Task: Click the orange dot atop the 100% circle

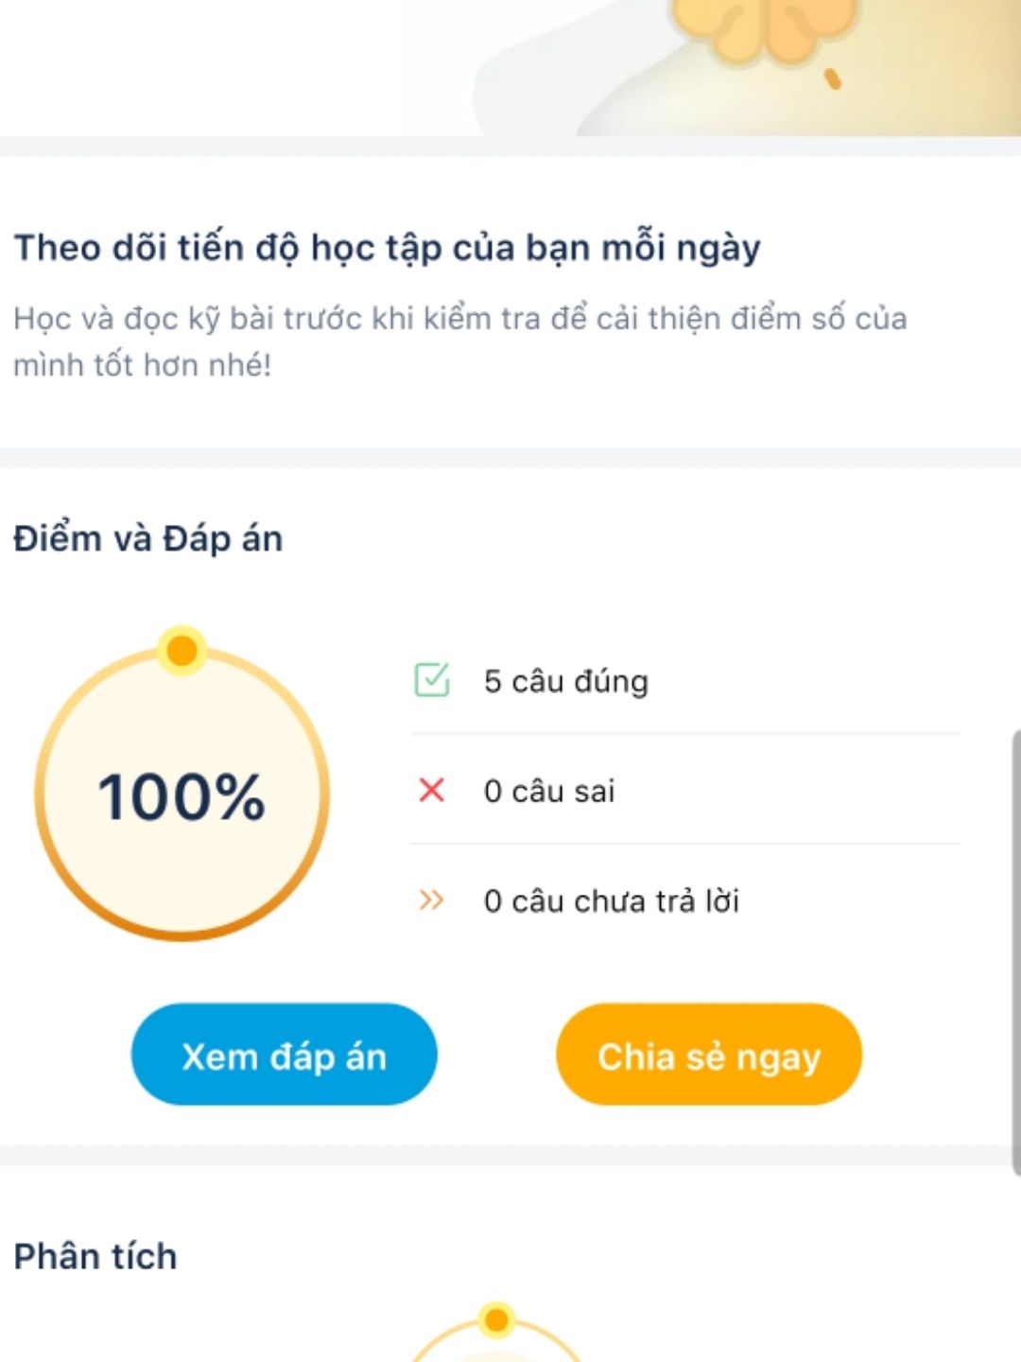Action: click(x=182, y=651)
